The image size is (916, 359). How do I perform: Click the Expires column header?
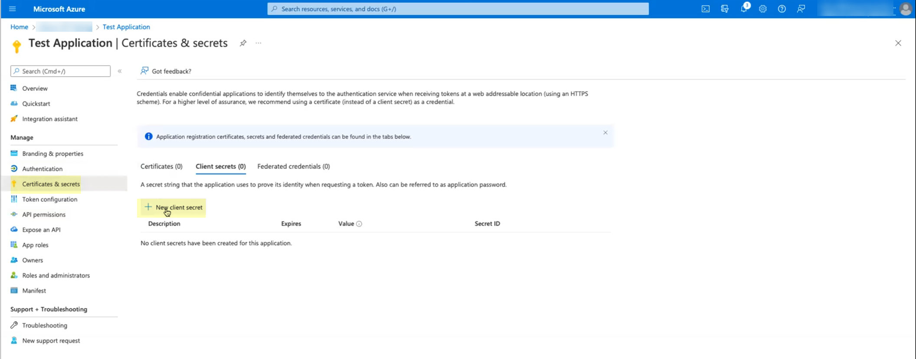coord(291,224)
